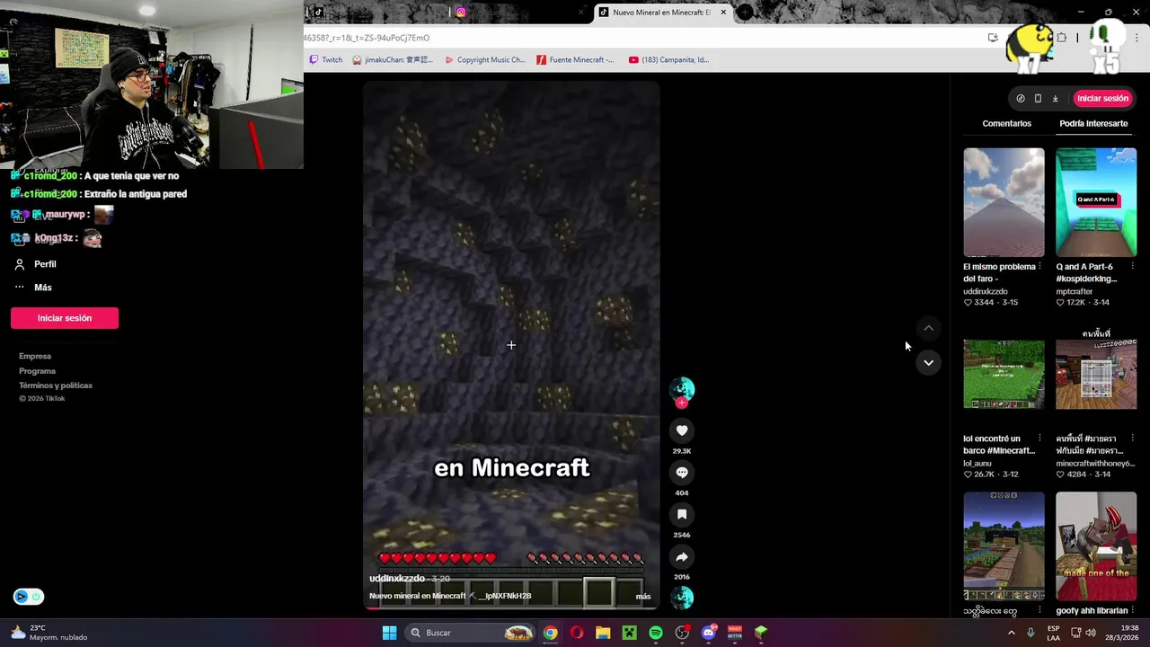Select the 'Podría interesarte' tab

(1093, 123)
